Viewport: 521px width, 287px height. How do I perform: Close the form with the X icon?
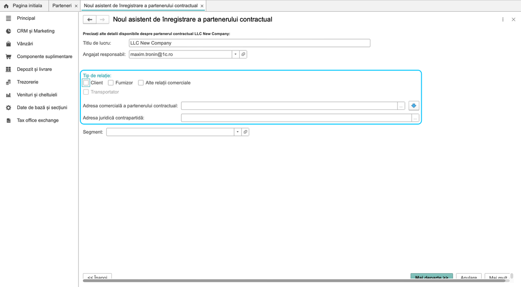click(513, 20)
